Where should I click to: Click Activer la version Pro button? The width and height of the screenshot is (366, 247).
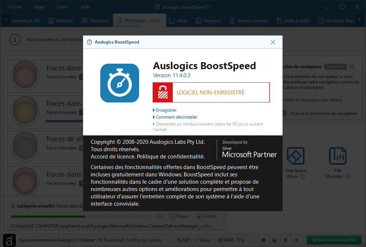[334, 240]
